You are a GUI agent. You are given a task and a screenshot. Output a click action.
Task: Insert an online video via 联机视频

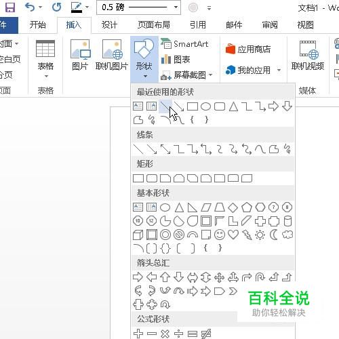308,55
